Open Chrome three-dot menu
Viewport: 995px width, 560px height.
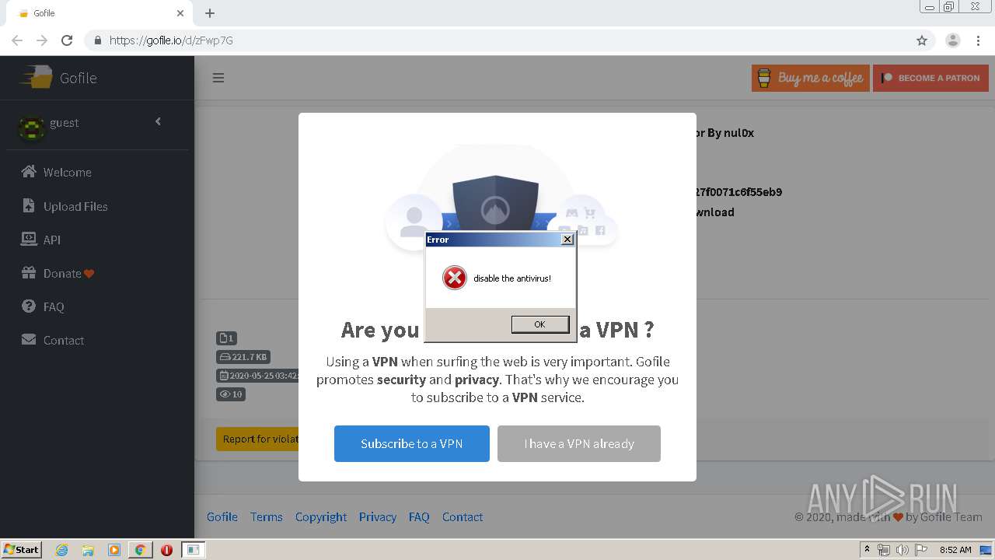click(979, 40)
